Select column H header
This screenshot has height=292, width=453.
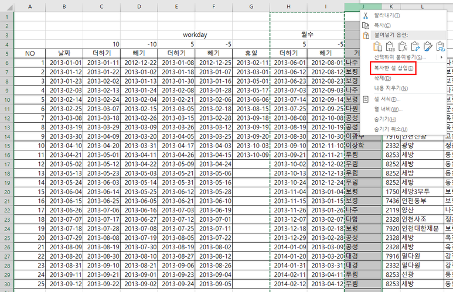point(288,6)
